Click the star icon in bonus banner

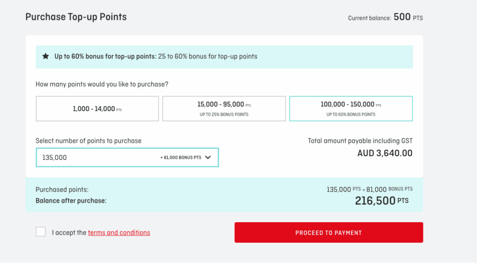[x=45, y=56]
